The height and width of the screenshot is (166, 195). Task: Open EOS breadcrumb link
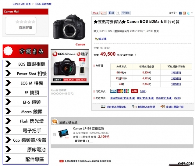(x=43, y=4)
